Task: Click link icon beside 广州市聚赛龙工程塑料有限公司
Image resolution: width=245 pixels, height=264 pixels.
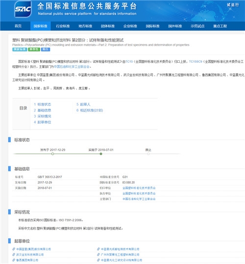Action: tap(98, 254)
